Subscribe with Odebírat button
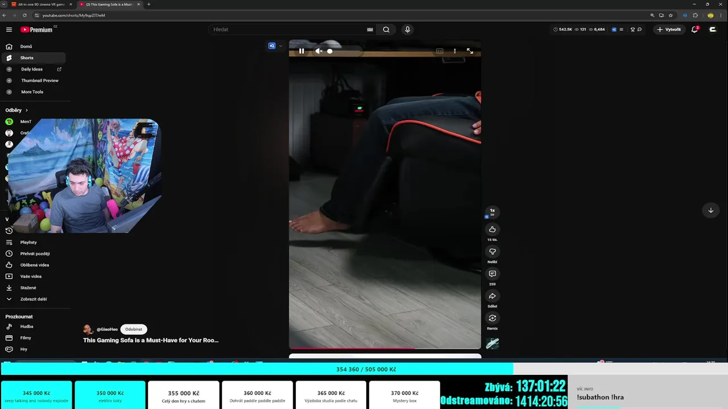 [134, 329]
